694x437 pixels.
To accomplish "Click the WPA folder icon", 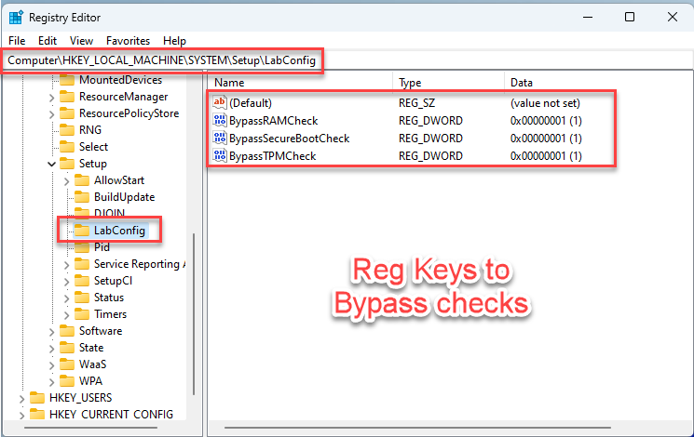I will point(67,381).
